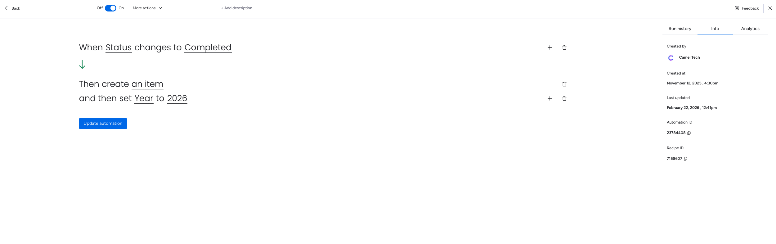Copy the Recipe ID
Viewport: 776px width, 244px height.
pyautogui.click(x=686, y=159)
